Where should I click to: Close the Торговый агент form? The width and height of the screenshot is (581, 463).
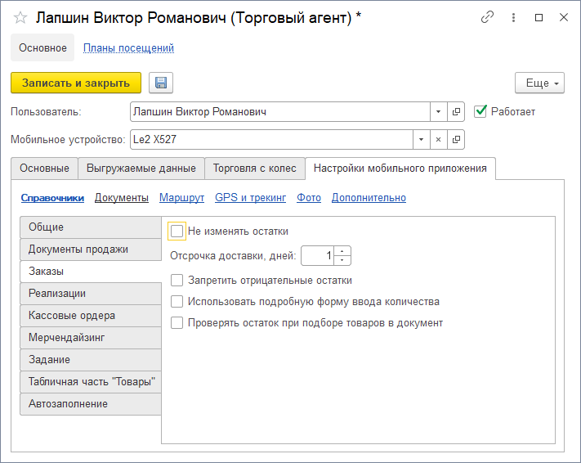click(564, 17)
